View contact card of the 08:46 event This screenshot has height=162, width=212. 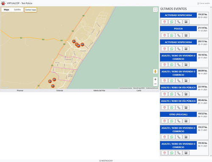186,107
